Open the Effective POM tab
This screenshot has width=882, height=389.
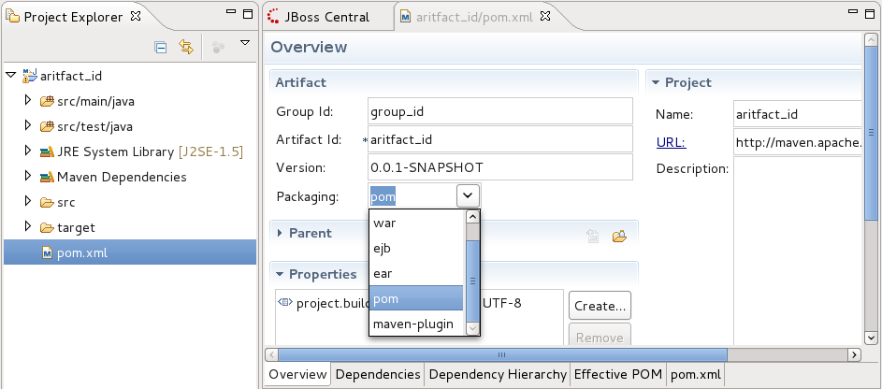pyautogui.click(x=618, y=374)
